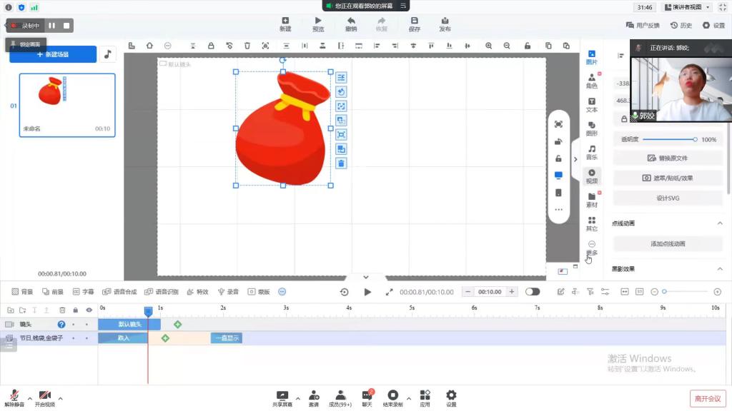
Task: Click the 素材 (Materials) folder icon
Action: (x=592, y=199)
